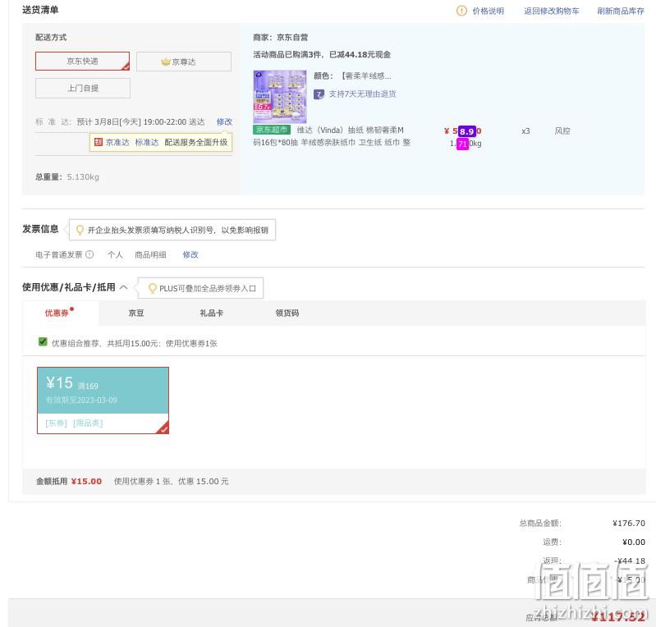Click the 7-day return shield icon

point(319,94)
